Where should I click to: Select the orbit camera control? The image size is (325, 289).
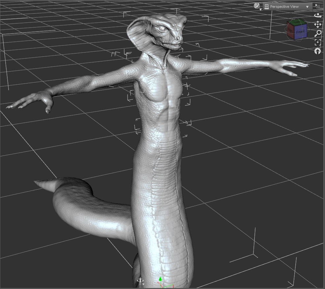pyautogui.click(x=317, y=15)
